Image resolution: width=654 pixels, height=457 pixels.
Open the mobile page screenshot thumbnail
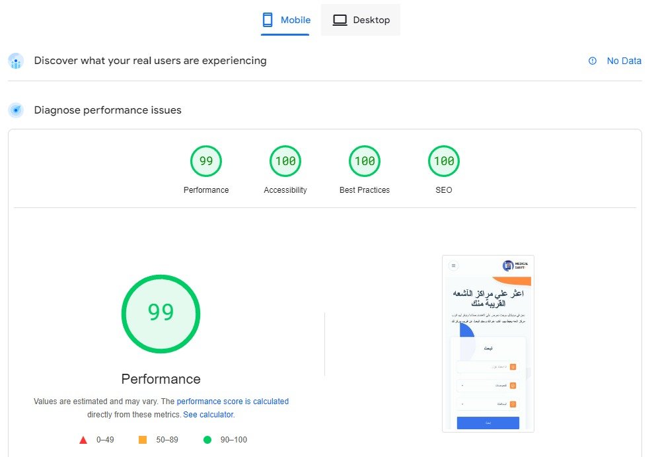click(488, 343)
